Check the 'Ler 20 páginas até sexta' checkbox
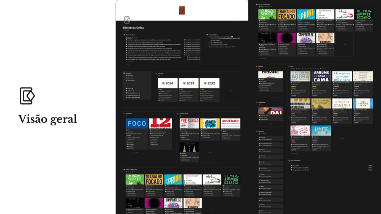This screenshot has width=381, height=214. (x=209, y=42)
